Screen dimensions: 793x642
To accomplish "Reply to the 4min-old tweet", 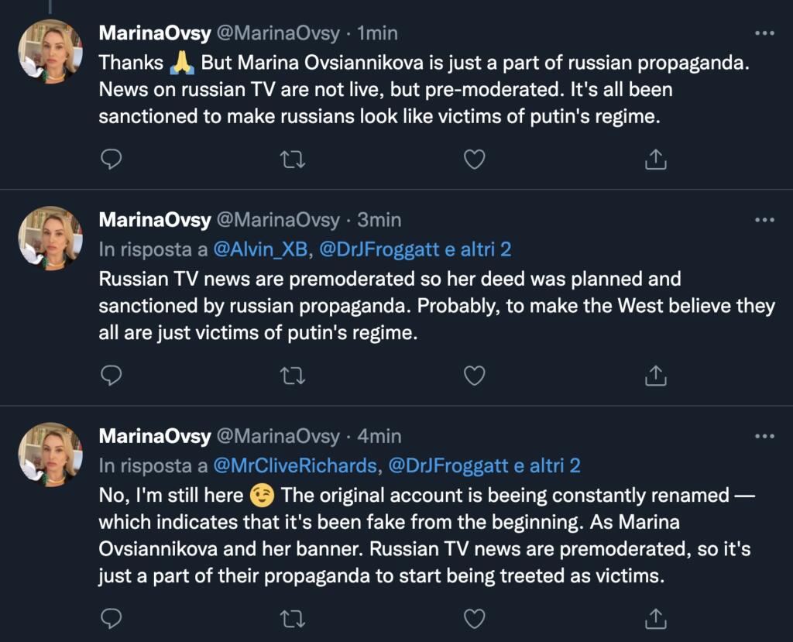I will 112,617.
